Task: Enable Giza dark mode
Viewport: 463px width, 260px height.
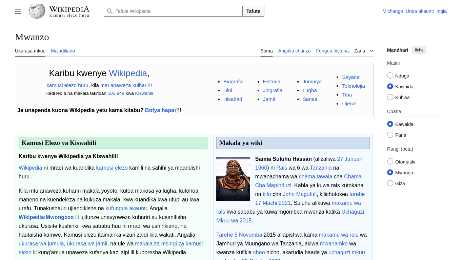Action: pos(390,183)
